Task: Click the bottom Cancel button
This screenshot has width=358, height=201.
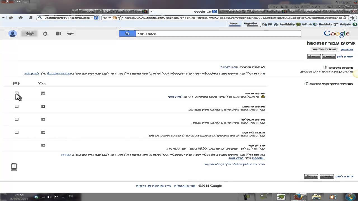Action: pyautogui.click(x=311, y=176)
